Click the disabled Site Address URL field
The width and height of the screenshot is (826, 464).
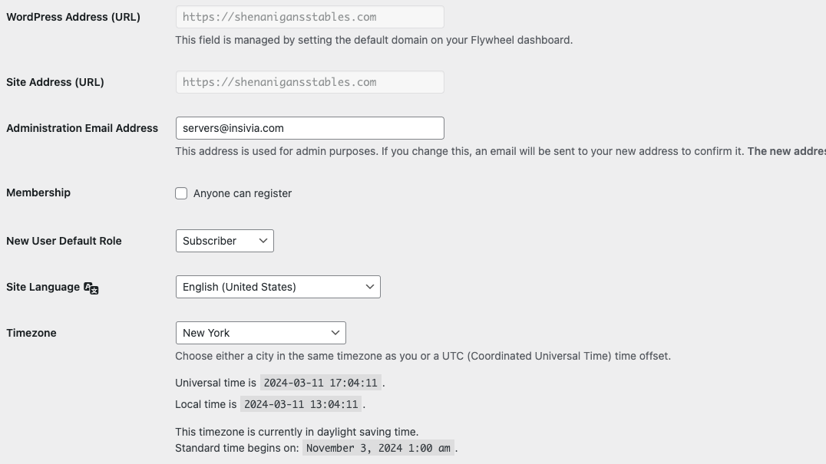[310, 82]
